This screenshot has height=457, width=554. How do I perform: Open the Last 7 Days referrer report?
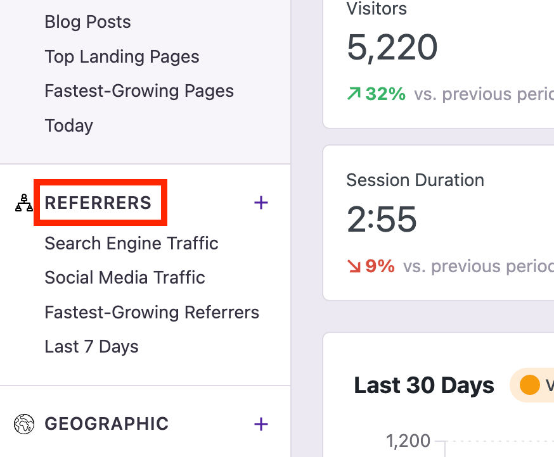pyautogui.click(x=91, y=346)
